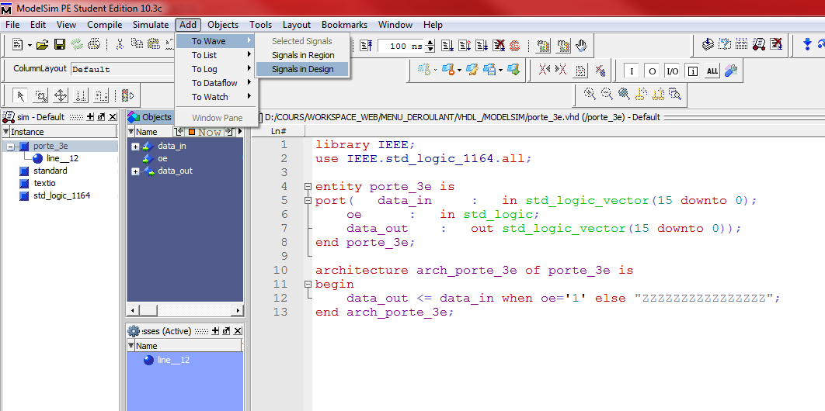Screen dimensions: 825x411
Task: Click the run length '100 ns' field
Action: (x=401, y=47)
